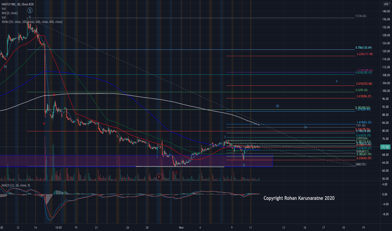
Task: Click the 26 date on time axis
Action: click(127, 228)
